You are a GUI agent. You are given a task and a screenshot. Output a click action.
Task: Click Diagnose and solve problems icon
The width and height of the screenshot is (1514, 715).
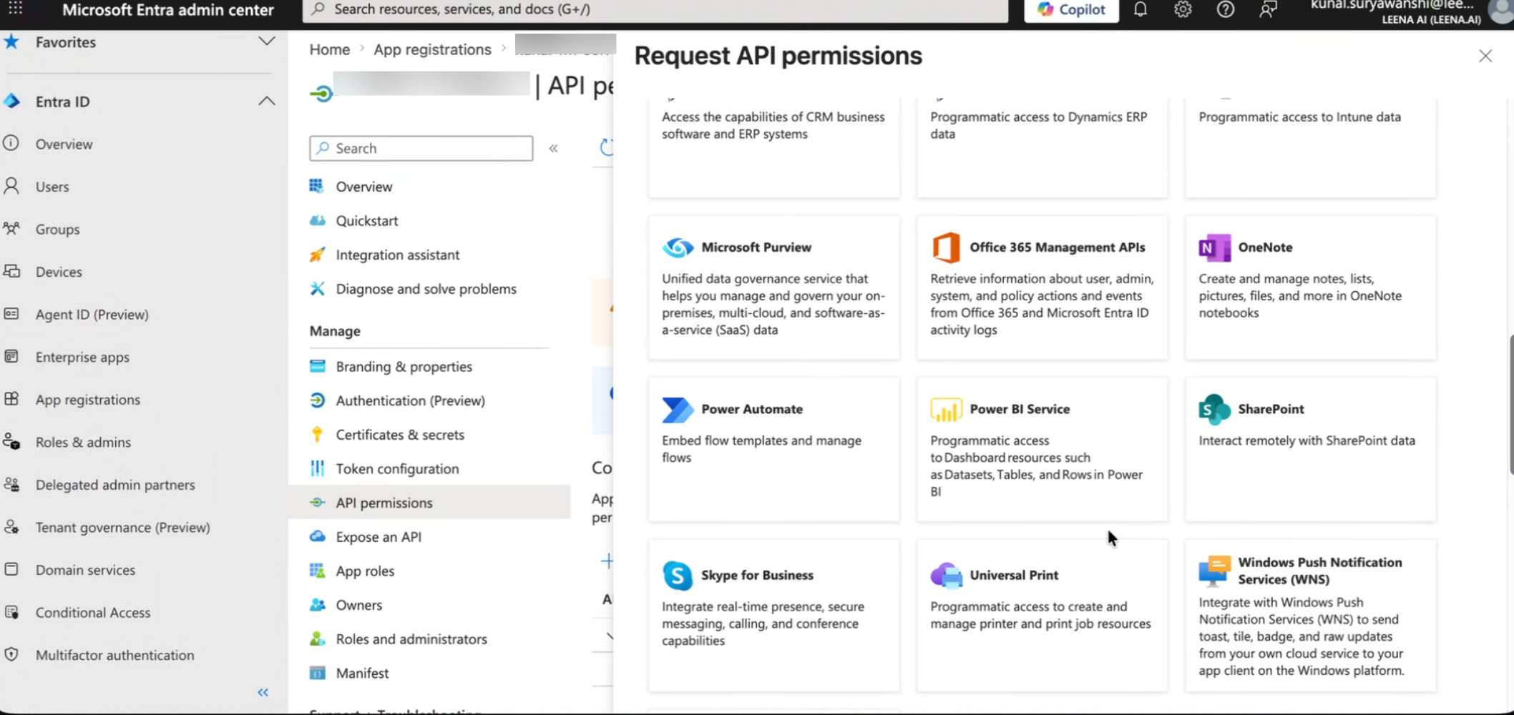pos(317,288)
